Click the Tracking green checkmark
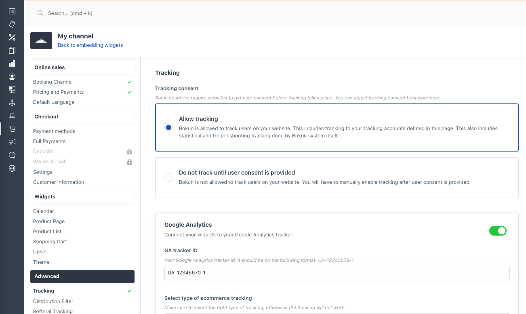526x314 pixels. pyautogui.click(x=130, y=291)
